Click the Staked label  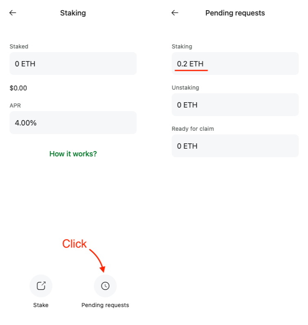coord(19,46)
